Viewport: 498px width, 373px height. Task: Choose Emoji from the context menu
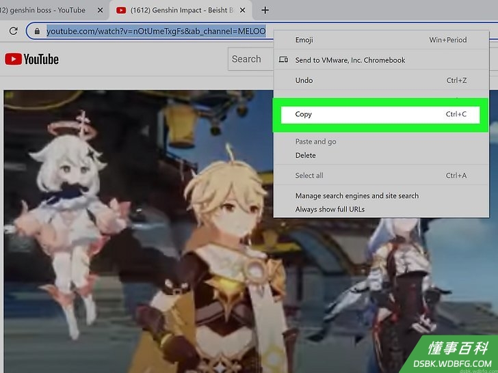point(381,40)
